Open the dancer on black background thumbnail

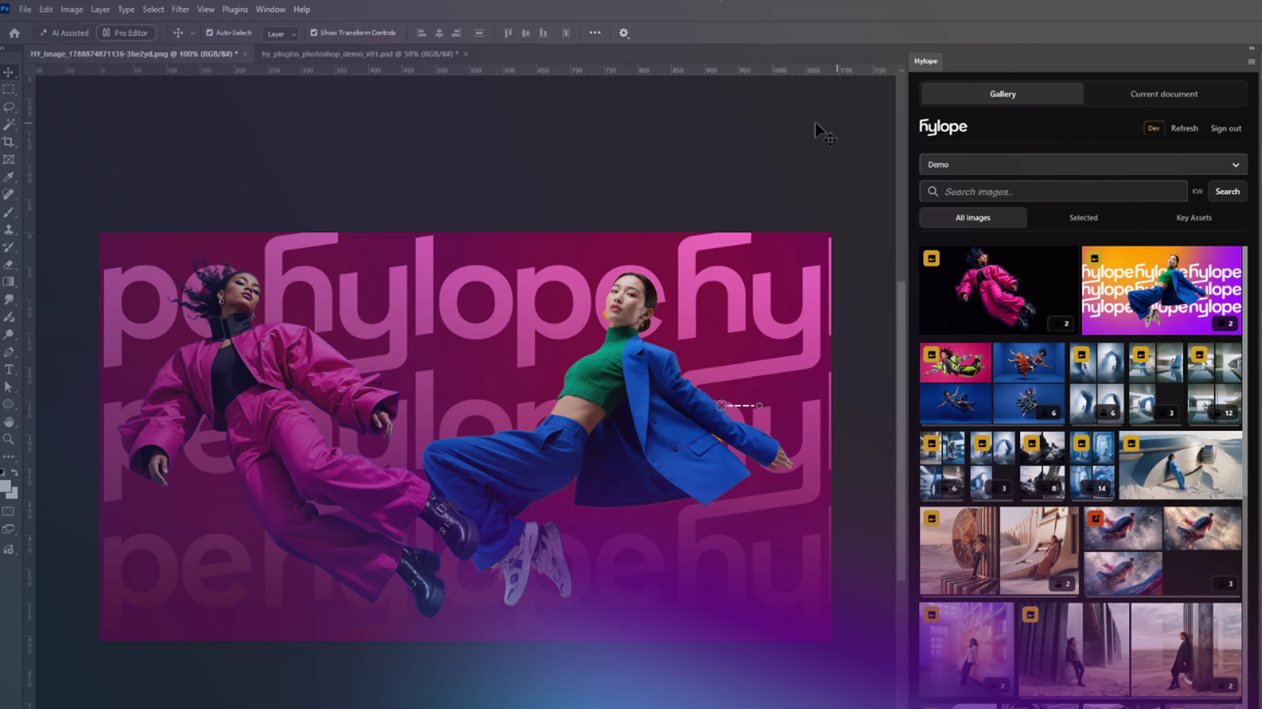coord(998,290)
